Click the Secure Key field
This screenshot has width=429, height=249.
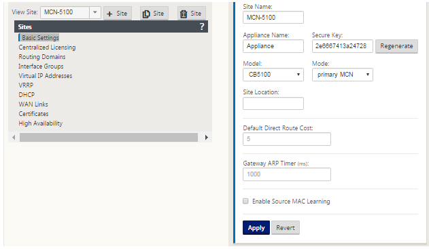coord(342,46)
